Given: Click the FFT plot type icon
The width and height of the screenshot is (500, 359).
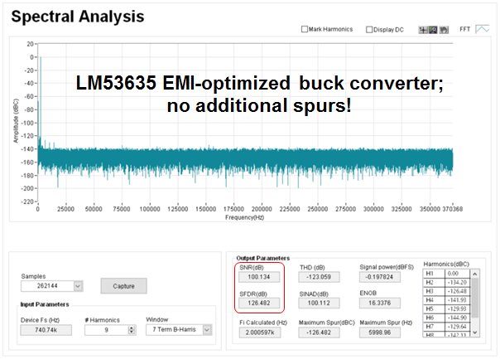Looking at the screenshot, I should tap(482, 29).
